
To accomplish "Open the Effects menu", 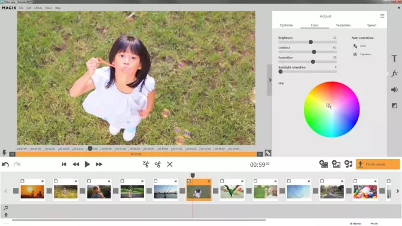I will pyautogui.click(x=38, y=8).
